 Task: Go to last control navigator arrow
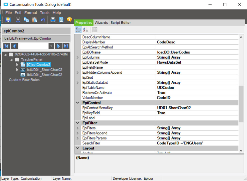[66, 46]
